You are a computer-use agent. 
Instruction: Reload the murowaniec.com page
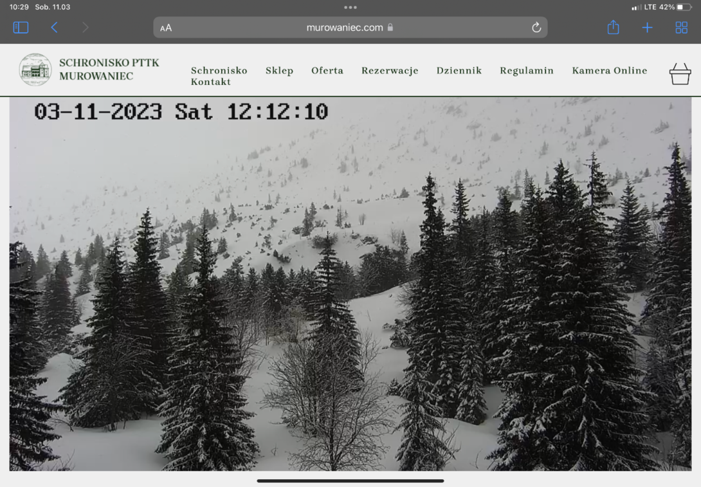pos(536,28)
